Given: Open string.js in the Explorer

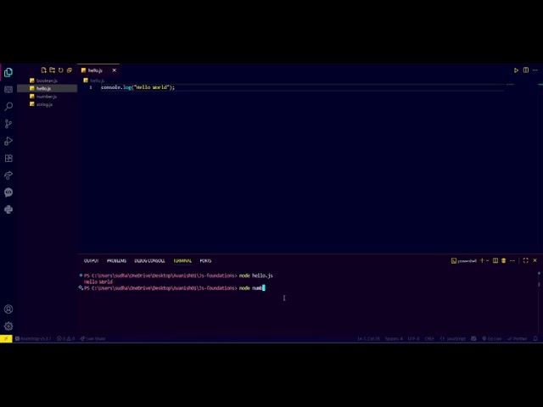Looking at the screenshot, I should tap(47, 104).
